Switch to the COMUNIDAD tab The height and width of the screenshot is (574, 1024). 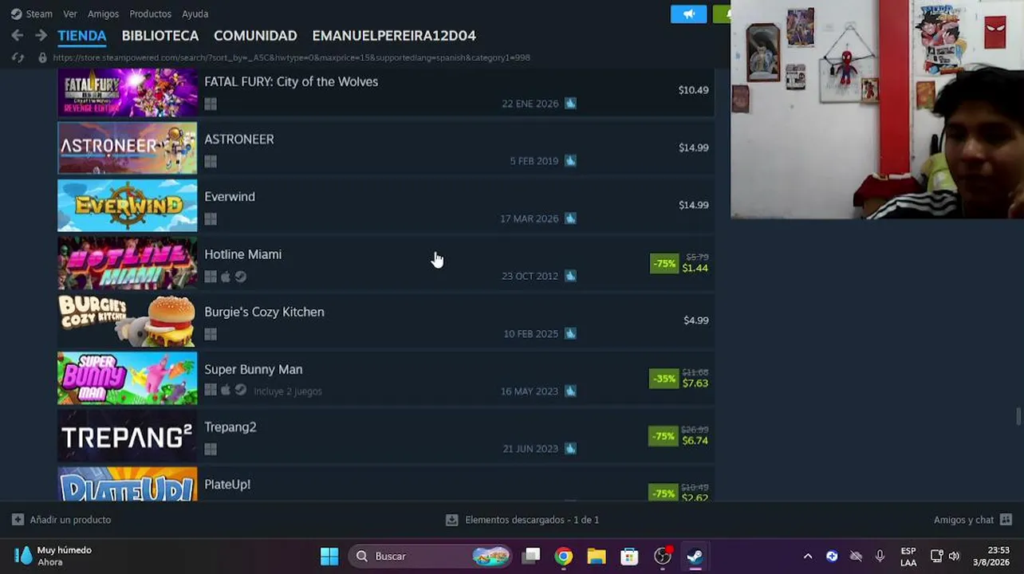tap(255, 36)
